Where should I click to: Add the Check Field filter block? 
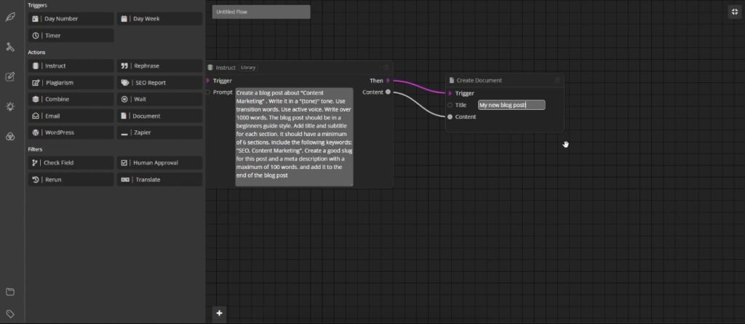pyautogui.click(x=71, y=162)
